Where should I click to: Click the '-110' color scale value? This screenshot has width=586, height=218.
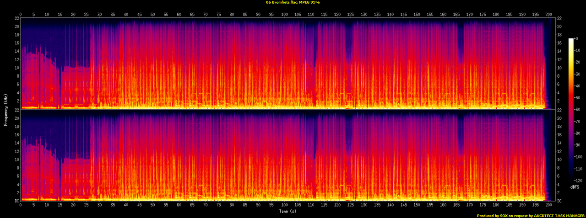[579, 168]
